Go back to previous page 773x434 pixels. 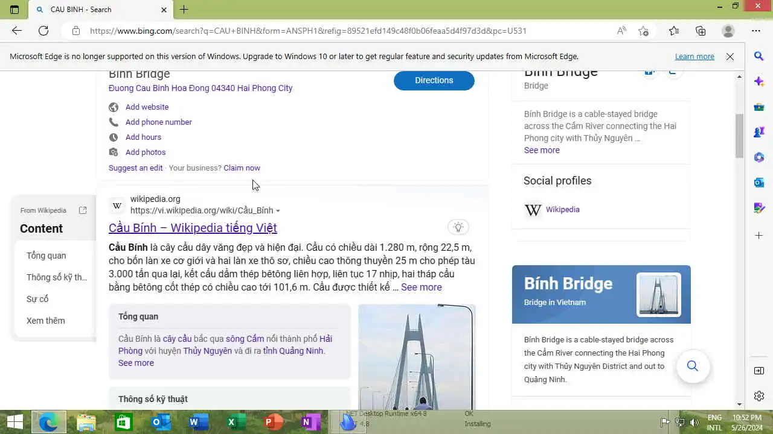16,31
